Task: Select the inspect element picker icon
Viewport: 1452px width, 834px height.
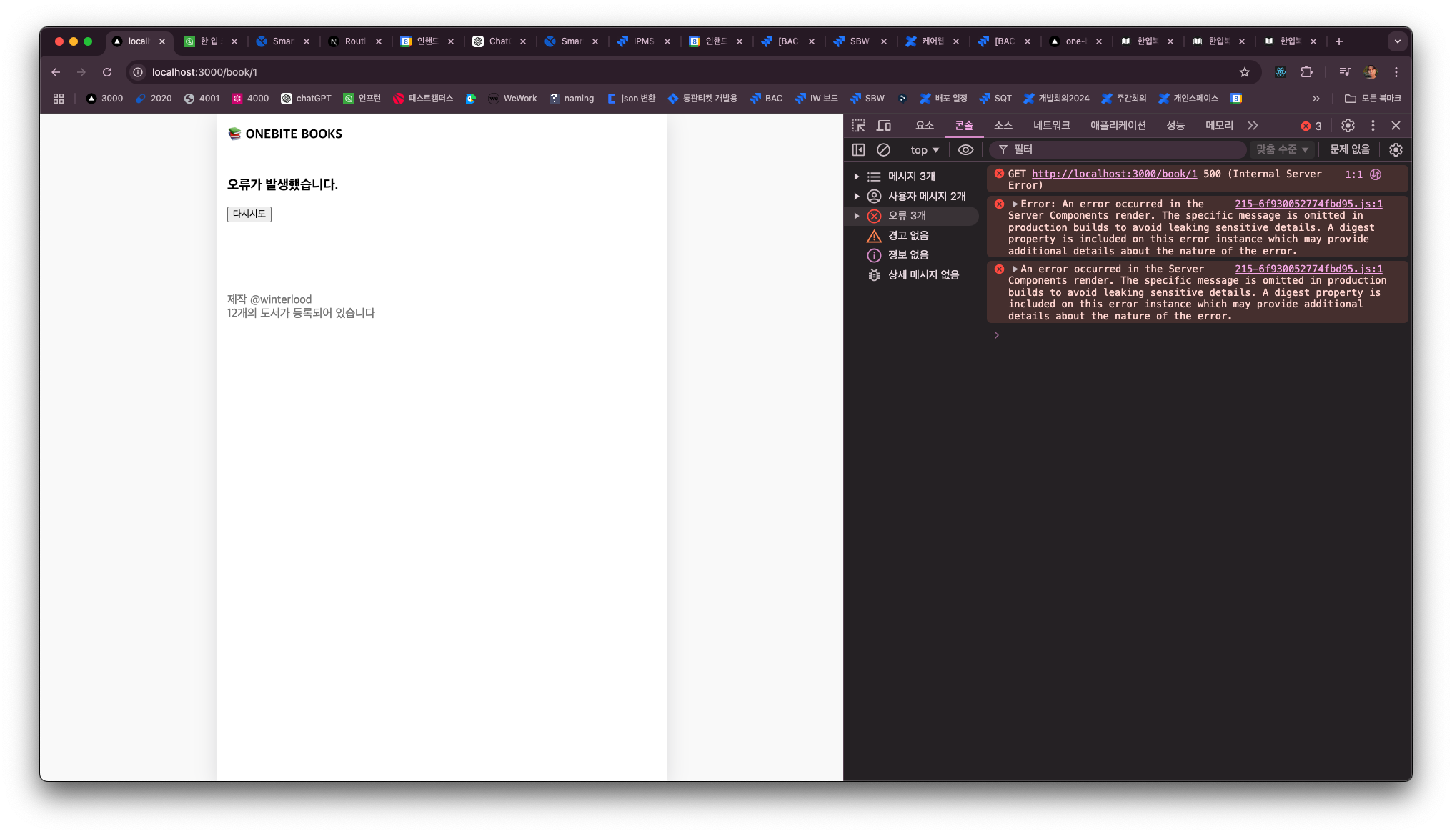Action: [858, 126]
